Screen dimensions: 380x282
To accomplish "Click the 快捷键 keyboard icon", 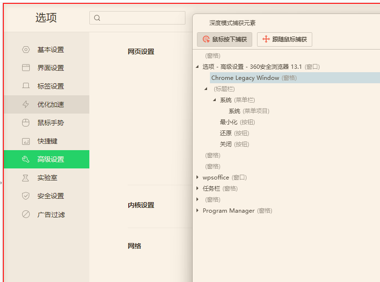I will tap(25, 141).
